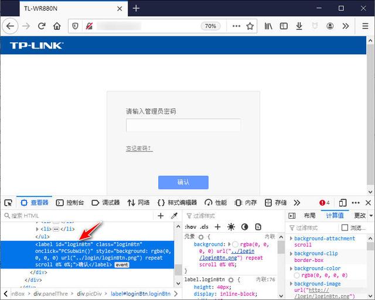Expand background-attachment computed property
The height and width of the screenshot is (300, 375).
click(x=291, y=239)
